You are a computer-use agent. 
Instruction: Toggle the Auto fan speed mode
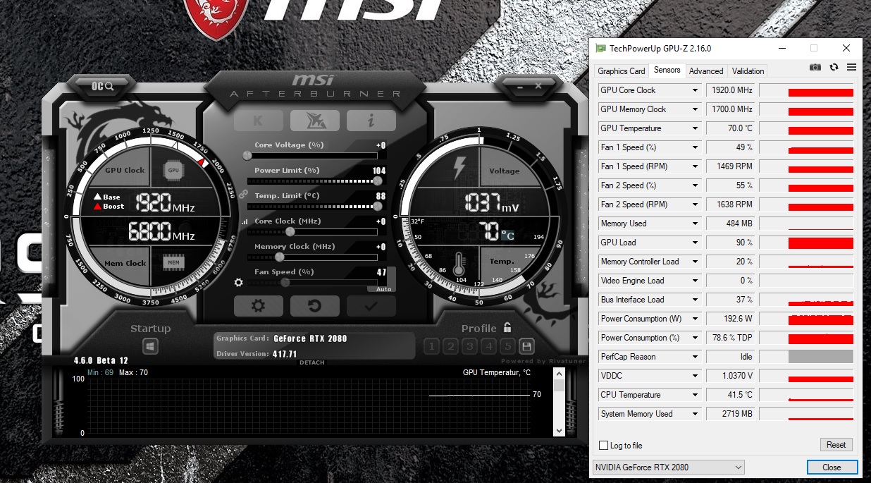pos(383,289)
